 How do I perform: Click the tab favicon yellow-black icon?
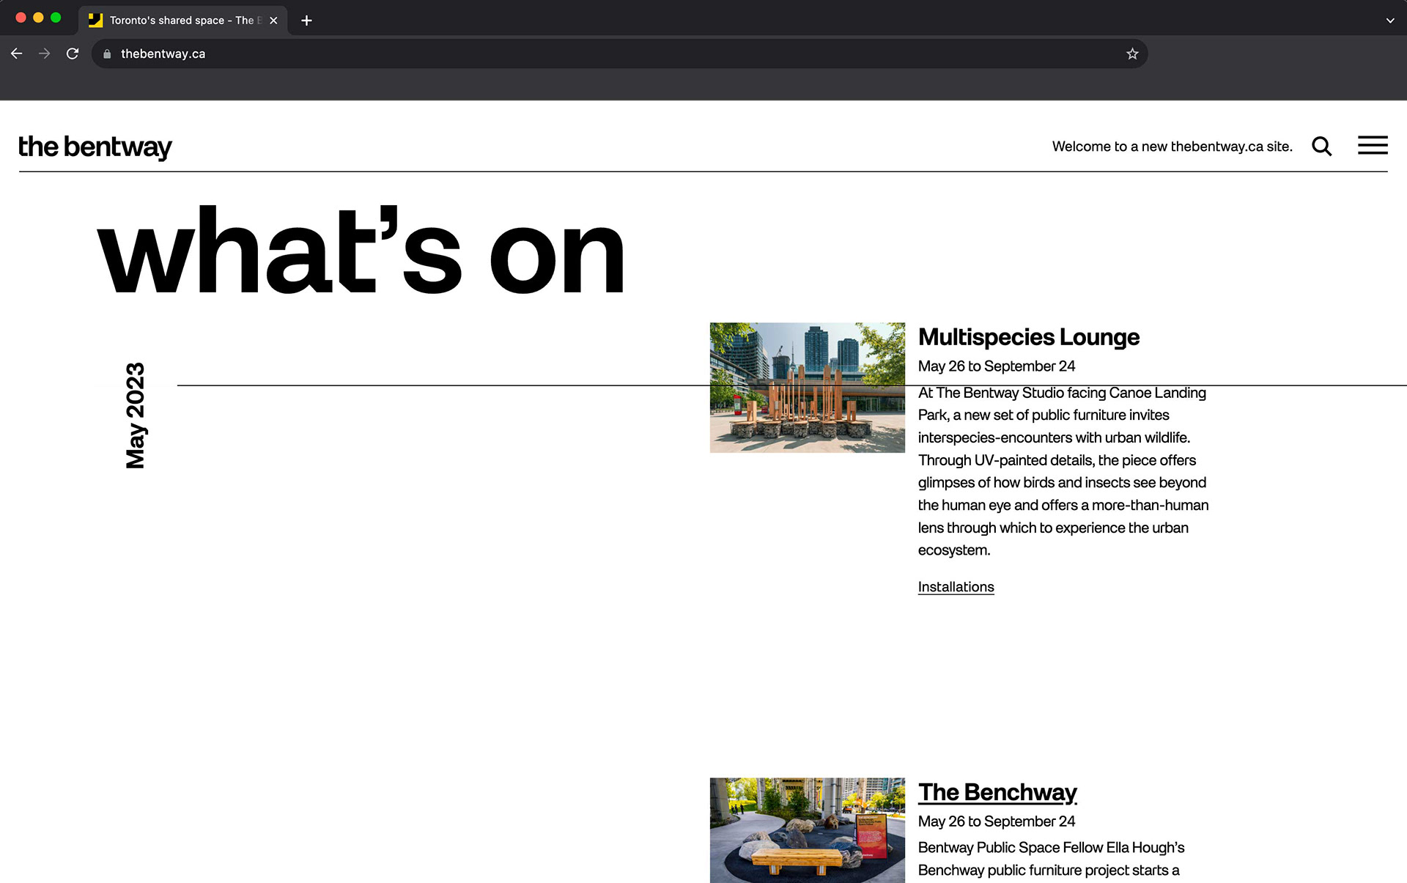[x=95, y=21]
